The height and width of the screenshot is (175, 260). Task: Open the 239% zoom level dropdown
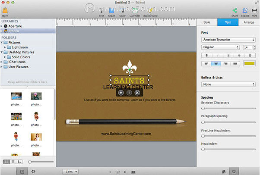(70, 172)
